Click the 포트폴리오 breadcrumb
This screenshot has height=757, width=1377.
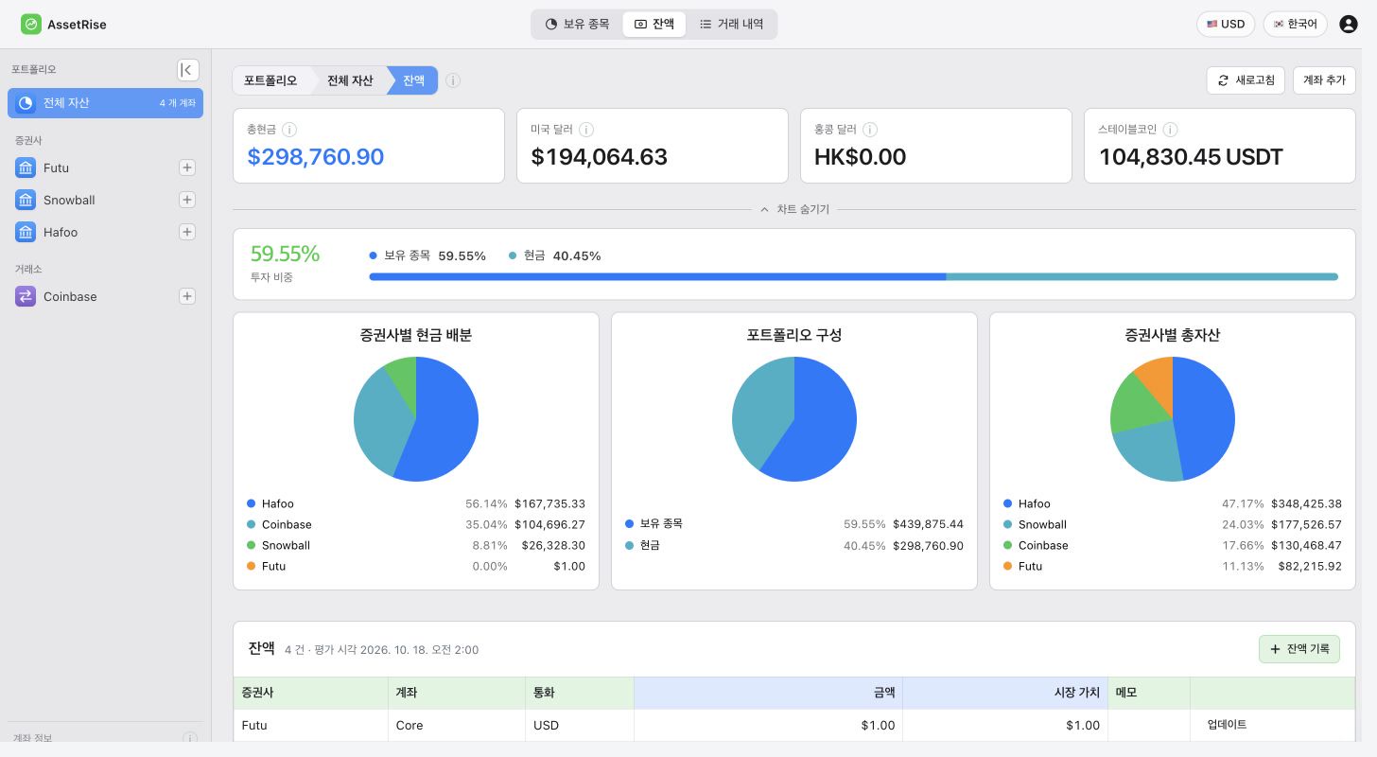pos(270,80)
